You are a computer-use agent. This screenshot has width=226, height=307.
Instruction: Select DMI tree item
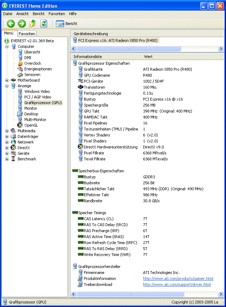pos(28,58)
